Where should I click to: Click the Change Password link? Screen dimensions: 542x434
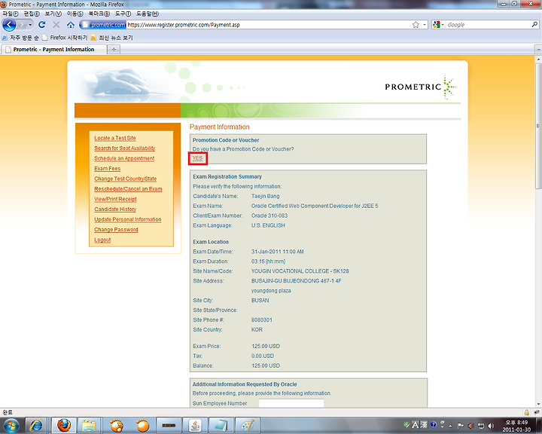coord(116,230)
